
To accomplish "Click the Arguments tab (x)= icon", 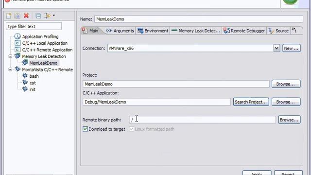I will tap(109, 31).
